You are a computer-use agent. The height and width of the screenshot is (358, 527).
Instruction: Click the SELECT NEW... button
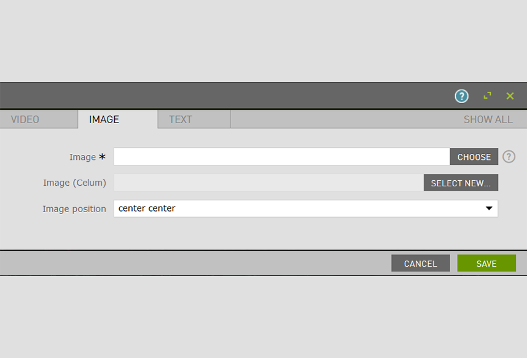pyautogui.click(x=461, y=183)
